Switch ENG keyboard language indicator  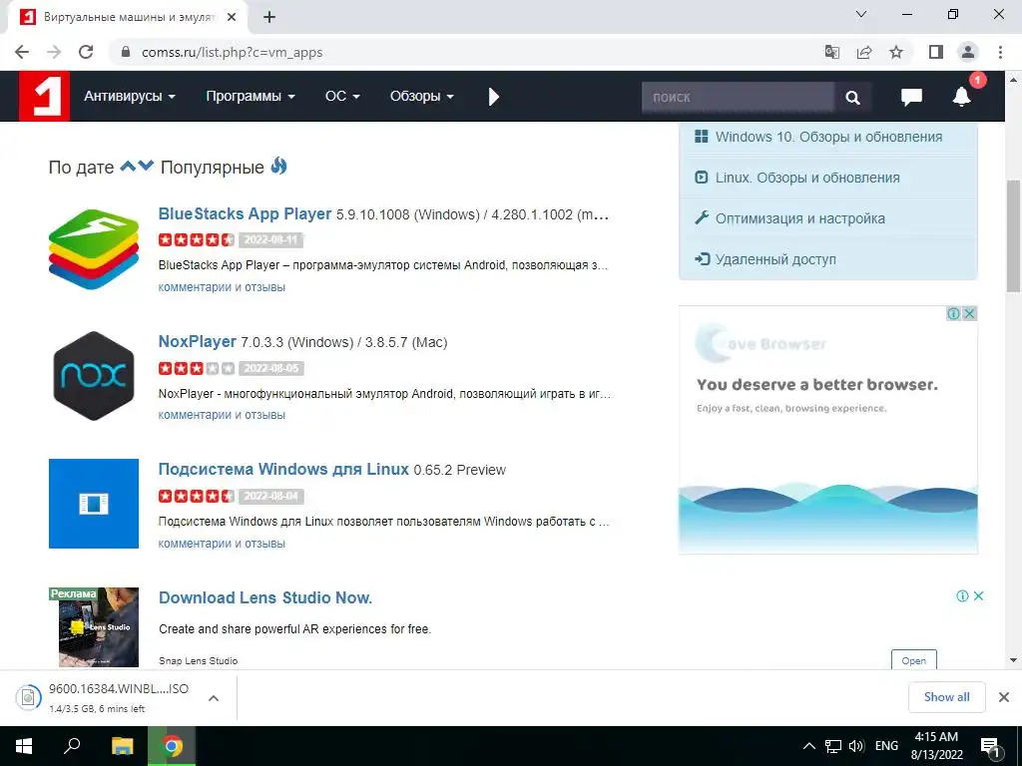[886, 746]
